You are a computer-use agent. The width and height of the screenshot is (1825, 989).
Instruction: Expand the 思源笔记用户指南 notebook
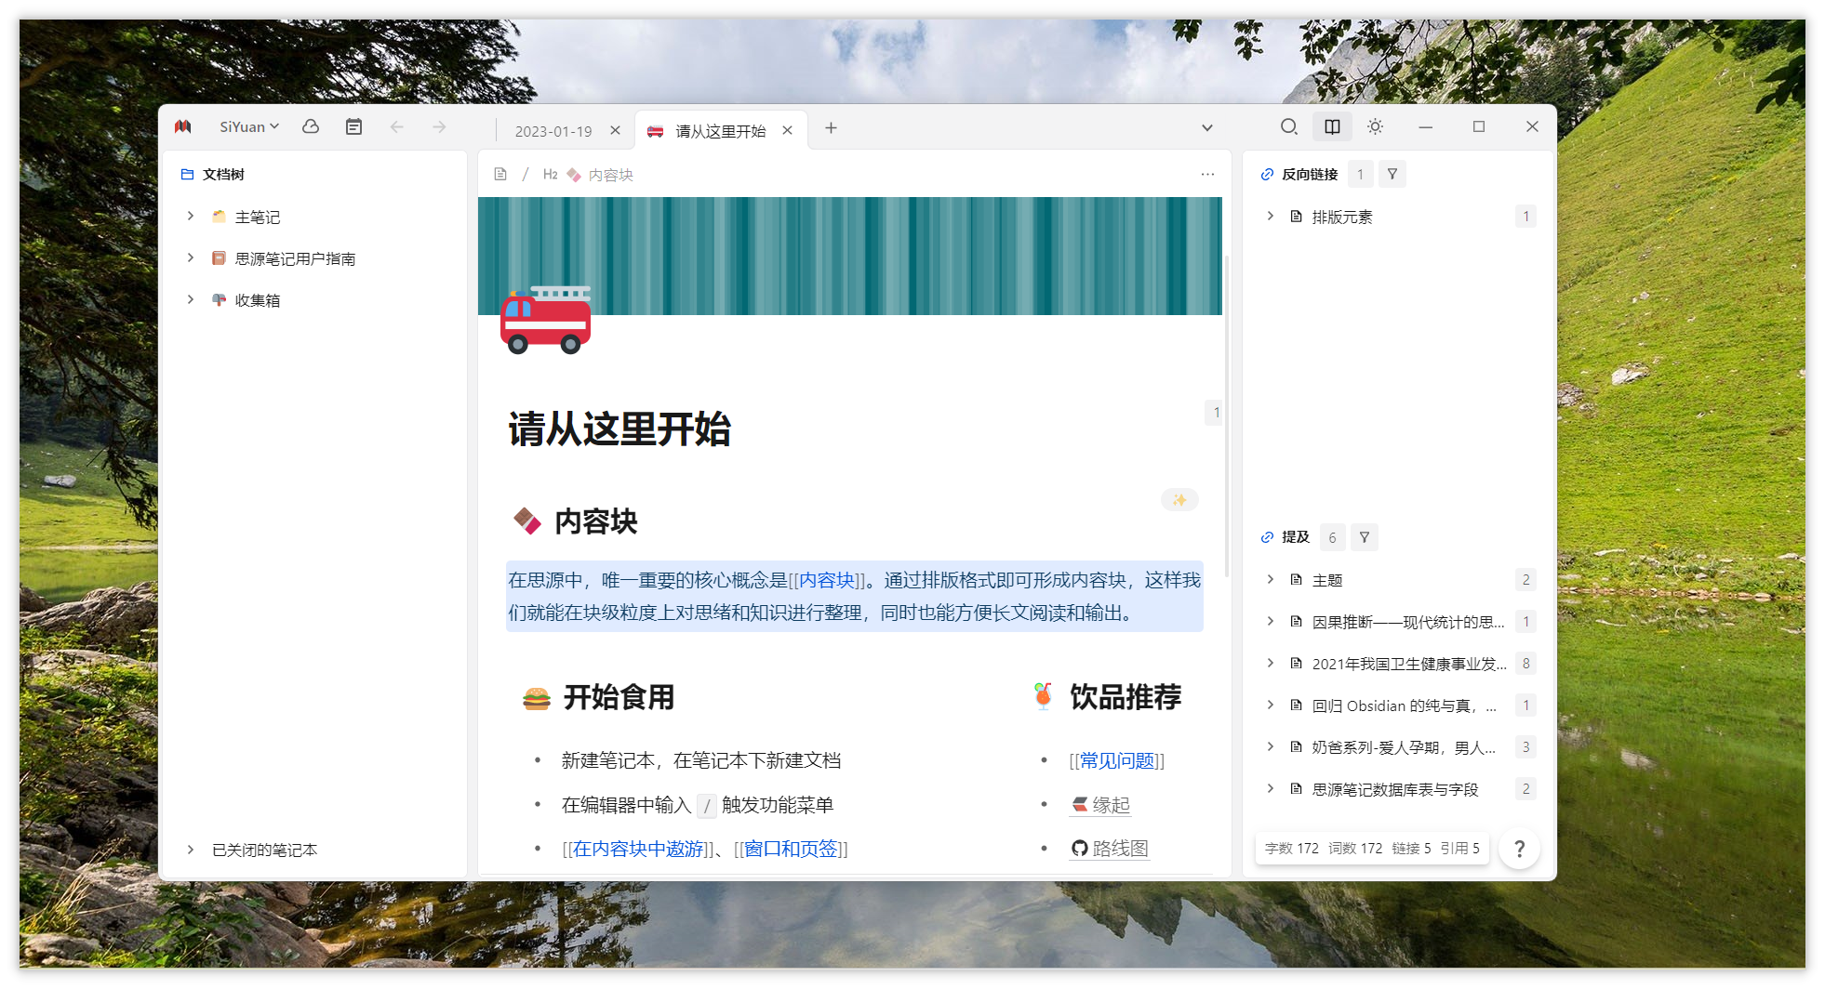pos(191,258)
